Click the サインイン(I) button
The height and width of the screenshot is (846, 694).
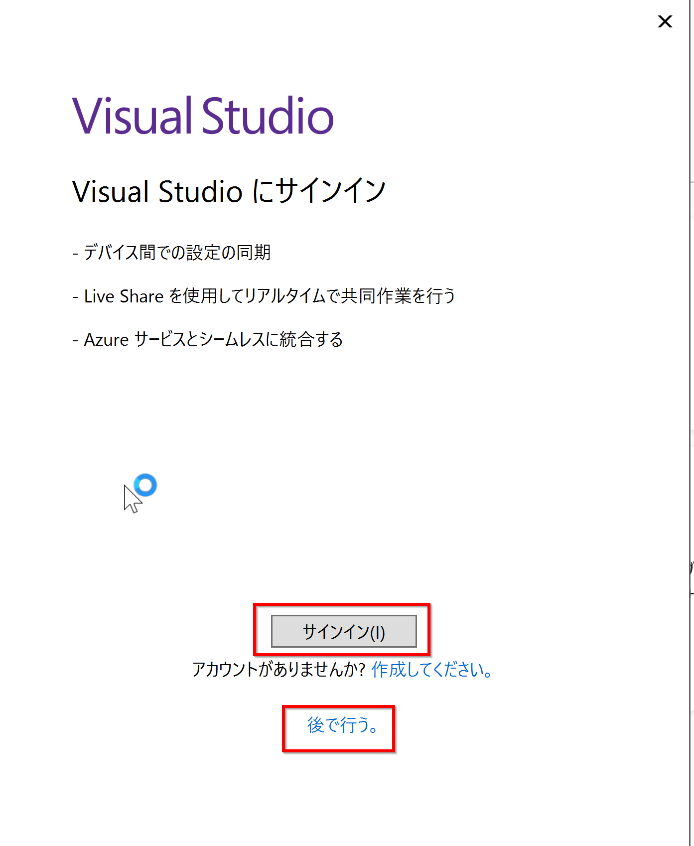(x=344, y=631)
